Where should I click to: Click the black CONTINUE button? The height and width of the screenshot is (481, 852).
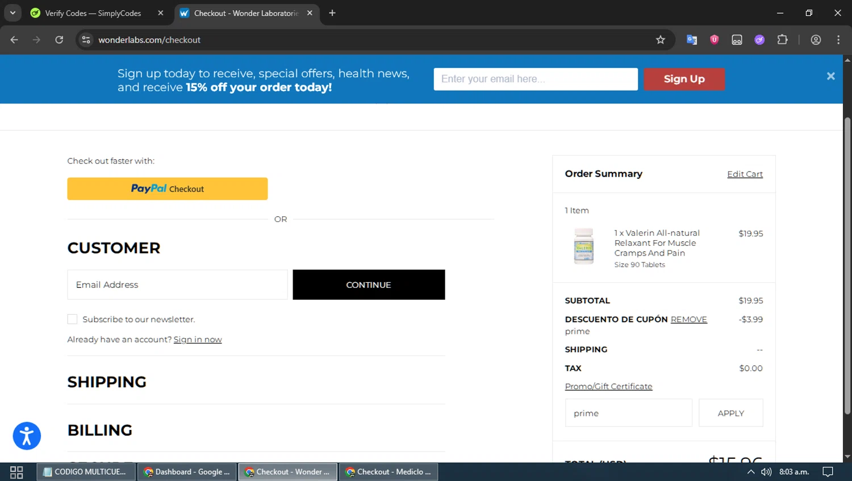click(369, 285)
